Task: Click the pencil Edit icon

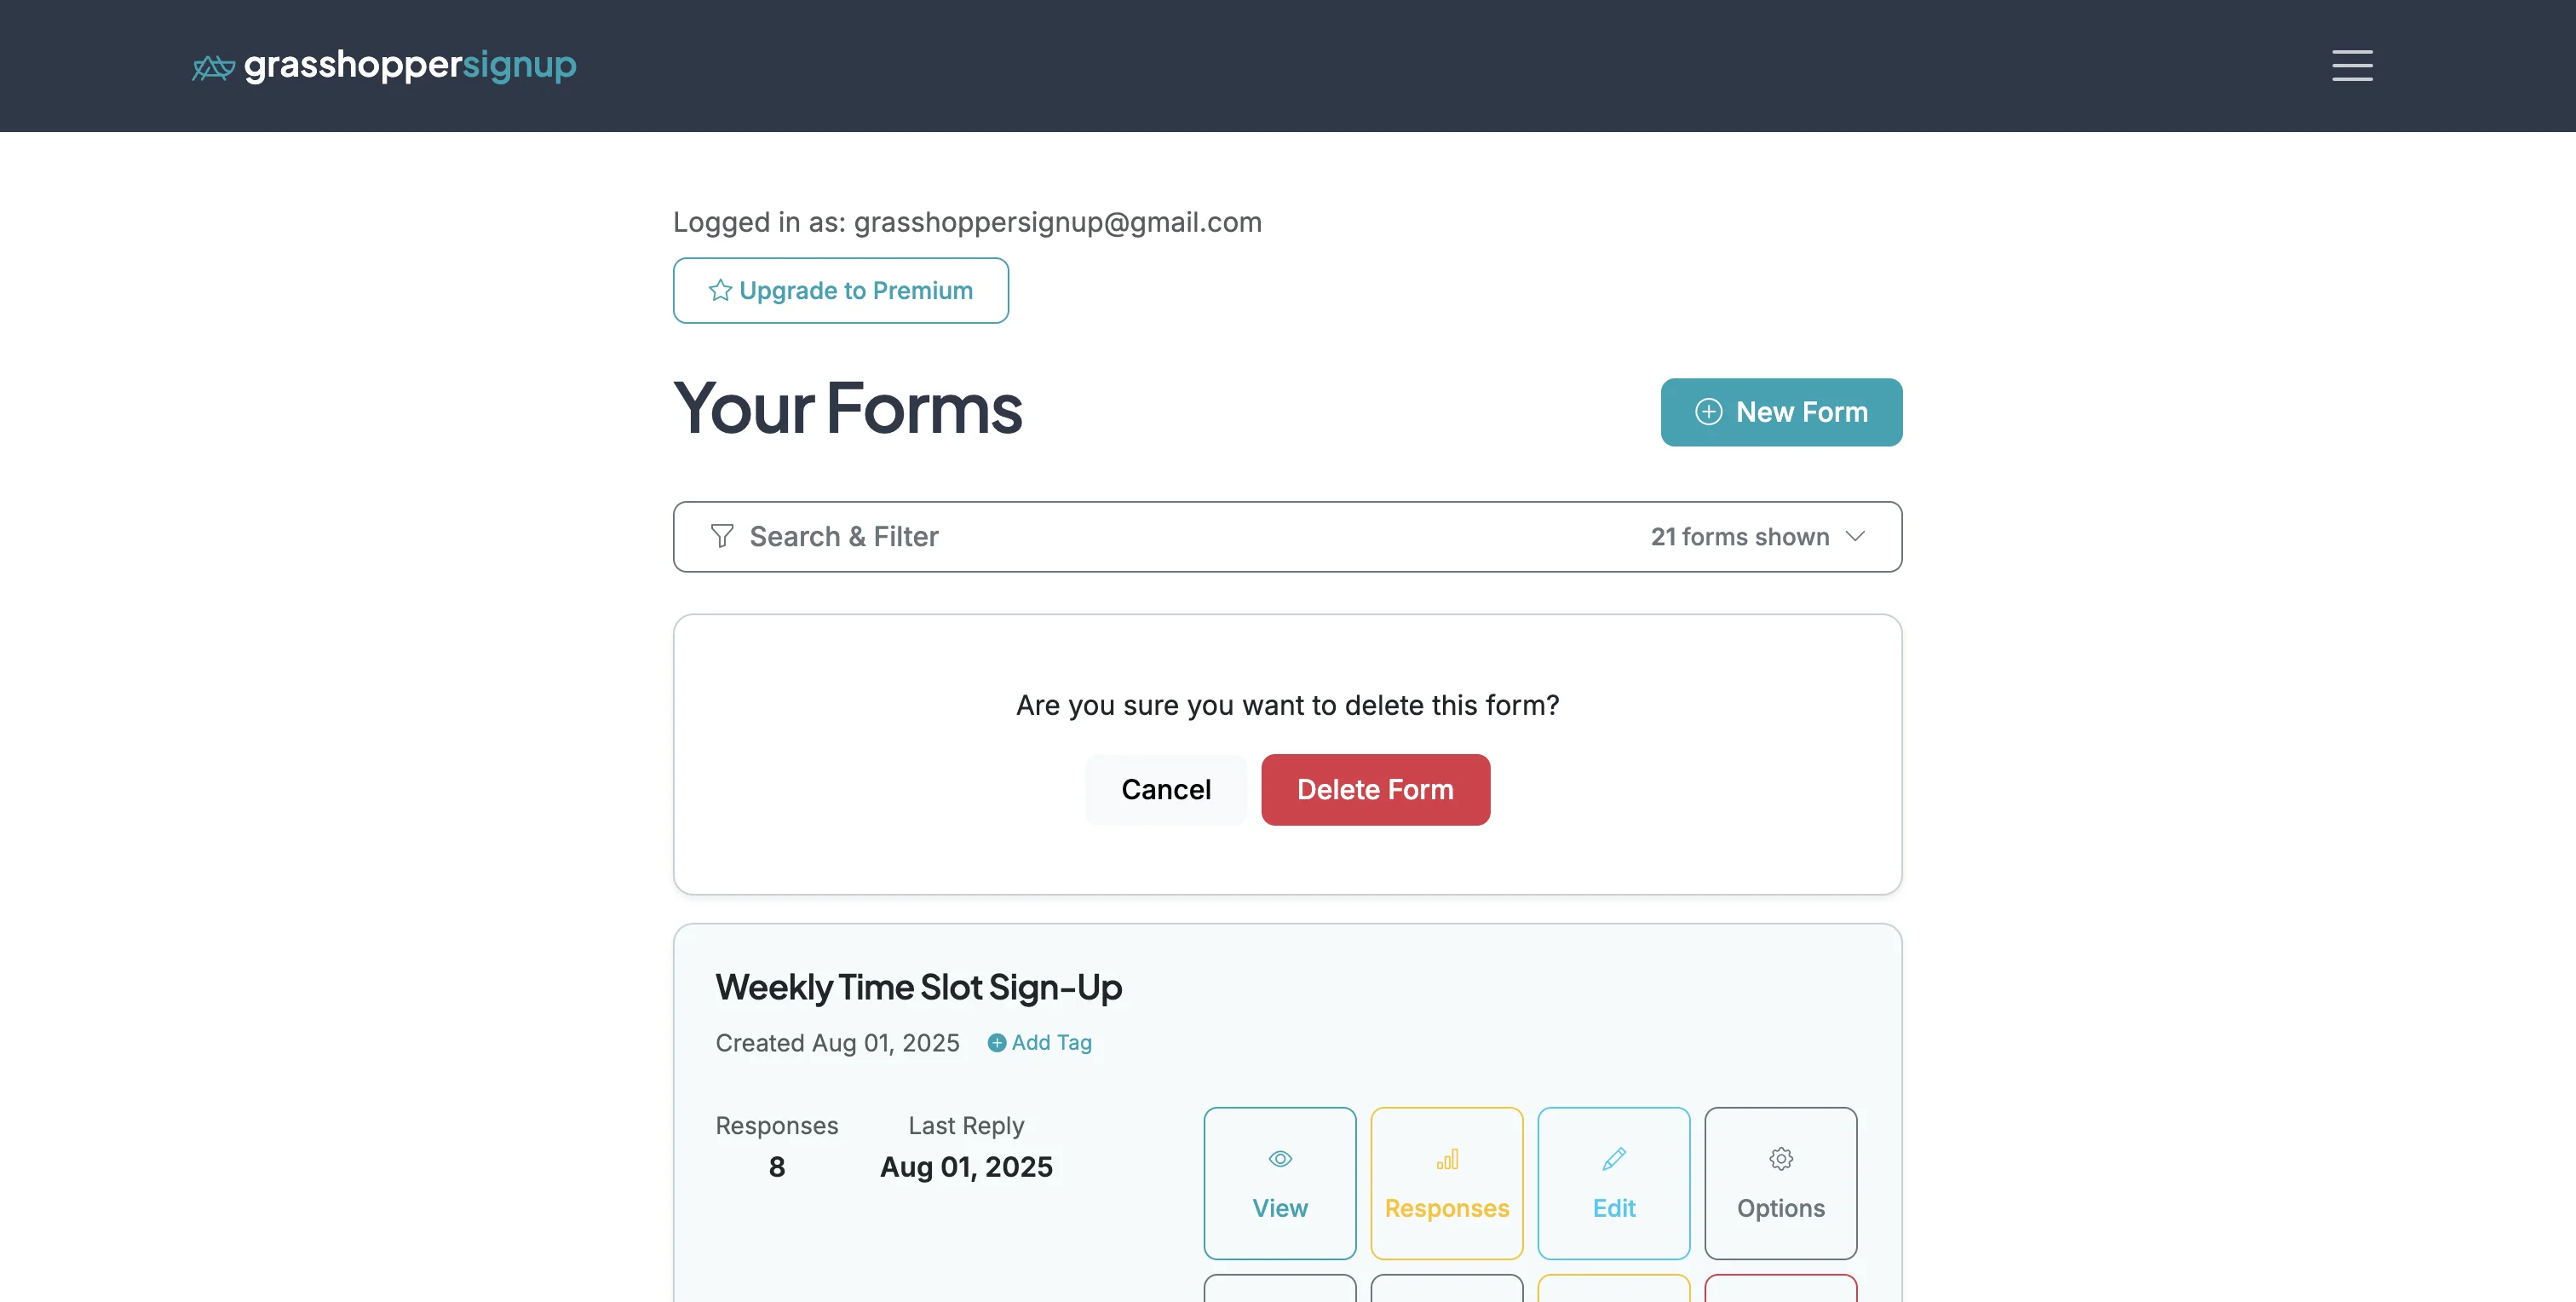Action: click(1613, 1159)
